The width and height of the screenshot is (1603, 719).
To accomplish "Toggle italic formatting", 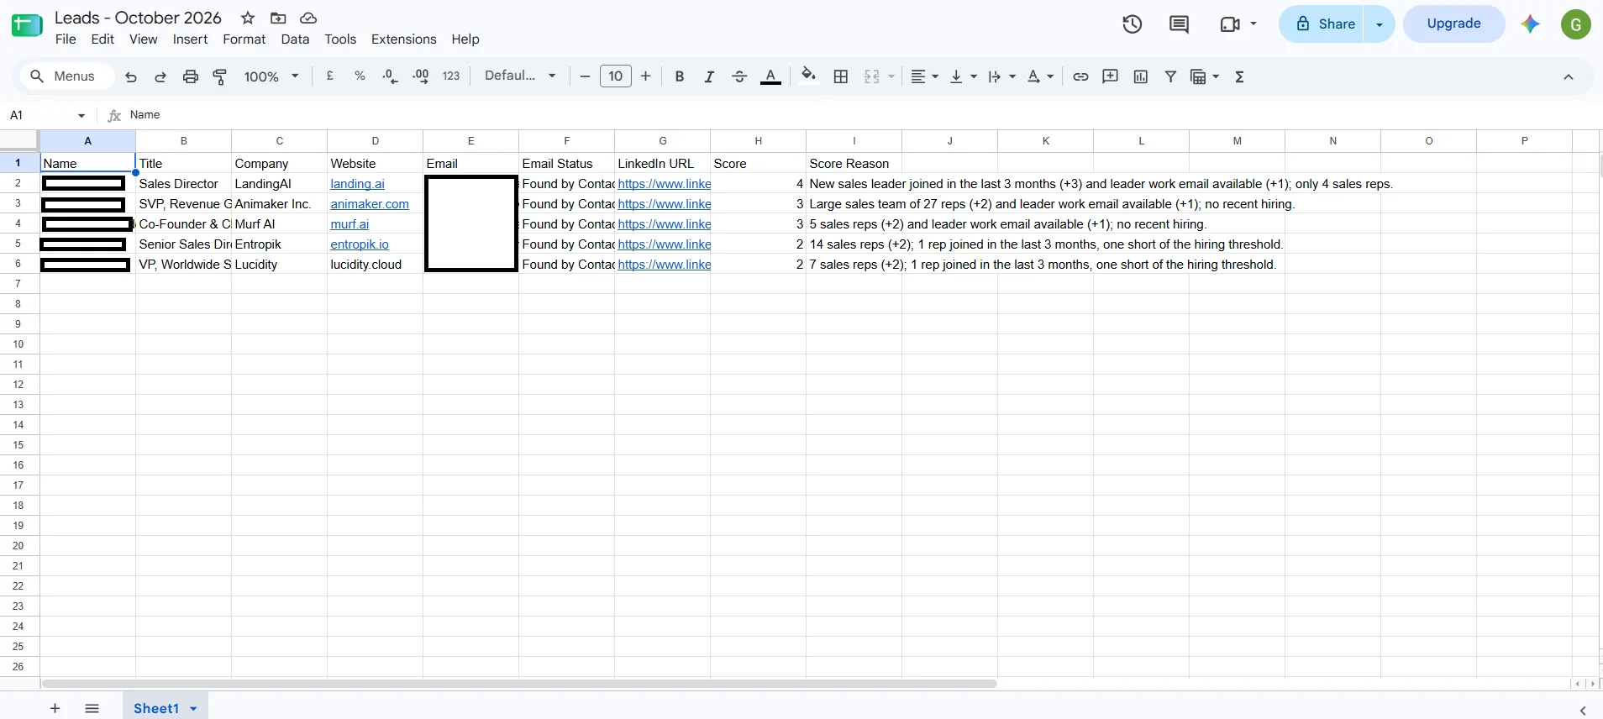I will (709, 76).
